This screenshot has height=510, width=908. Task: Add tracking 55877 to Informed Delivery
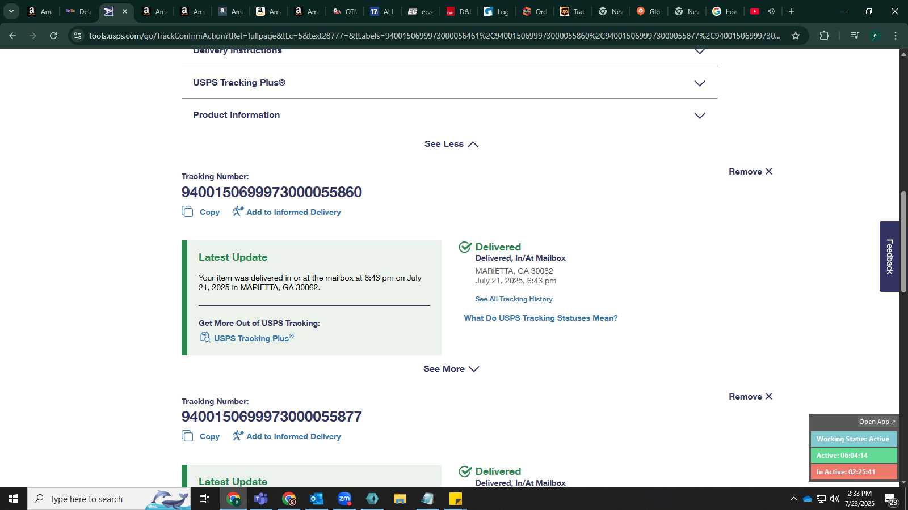click(x=287, y=436)
